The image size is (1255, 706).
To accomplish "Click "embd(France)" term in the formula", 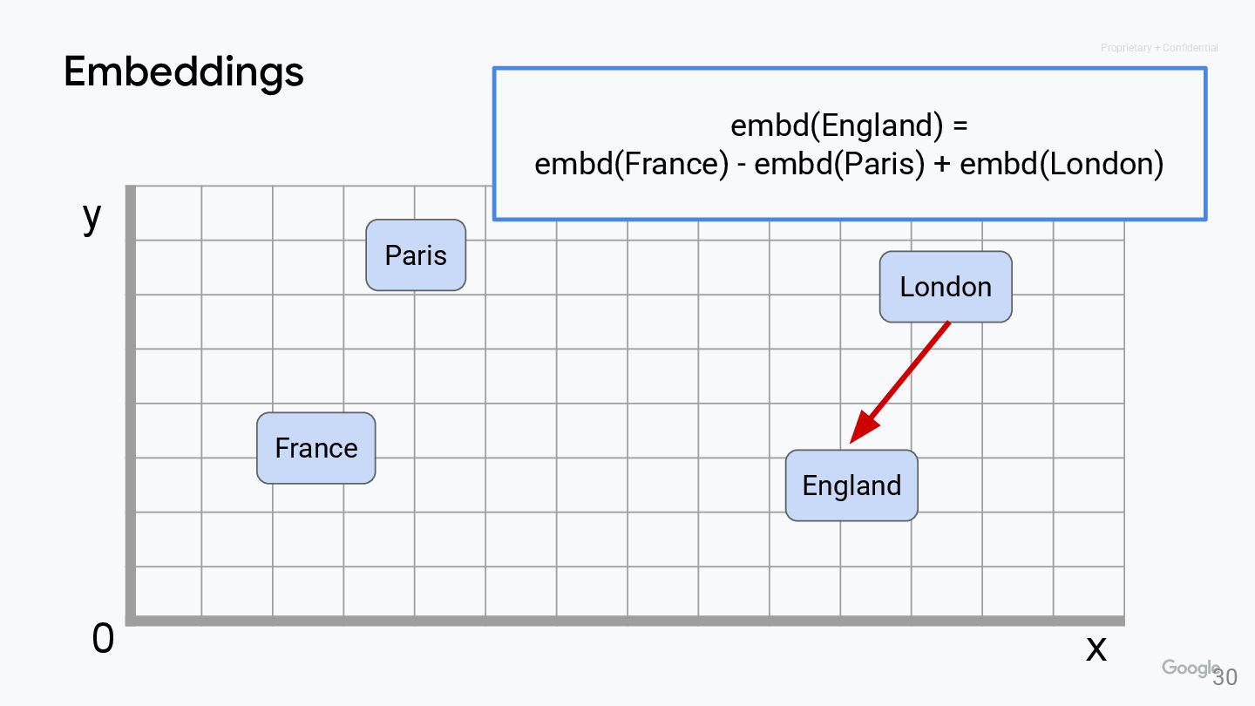I will pos(631,164).
